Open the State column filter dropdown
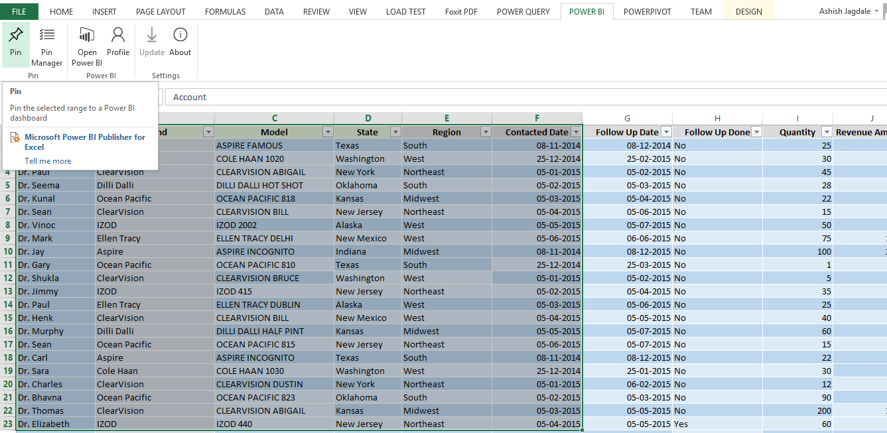Screen dimensions: 887x433 pos(395,132)
